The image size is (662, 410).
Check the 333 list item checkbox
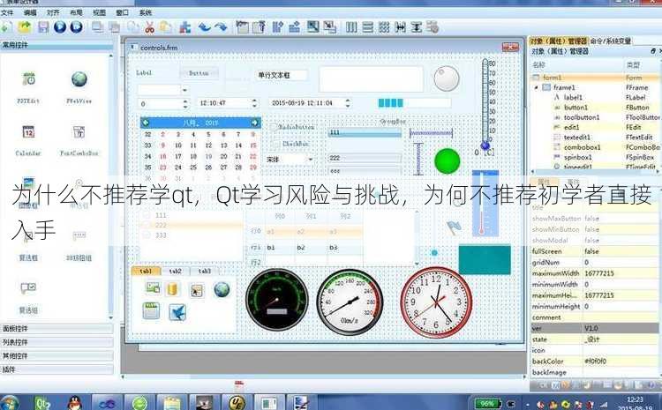pyautogui.click(x=147, y=235)
